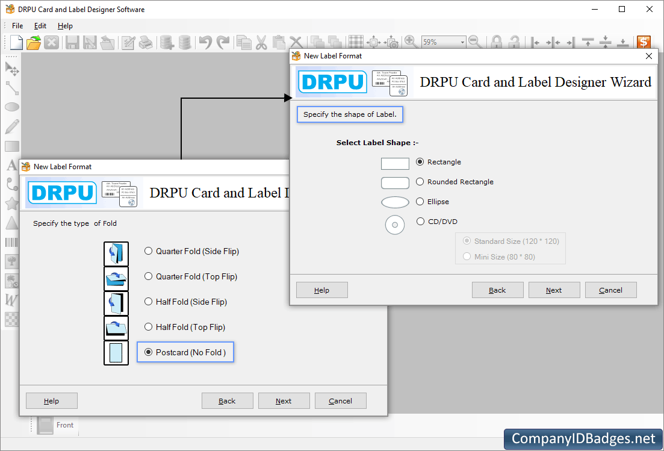Click Back in the fold type dialog
The image size is (664, 451).
[x=228, y=401]
